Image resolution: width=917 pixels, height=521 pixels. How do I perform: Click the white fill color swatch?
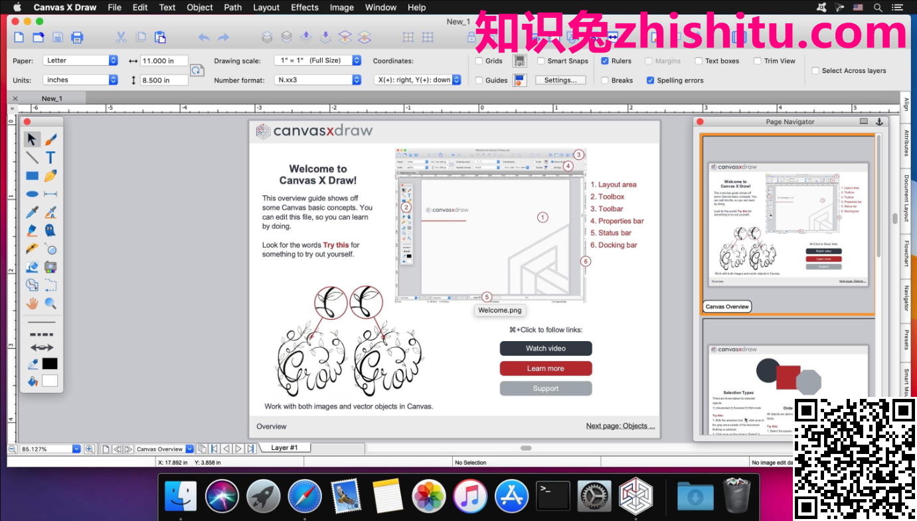tap(50, 381)
